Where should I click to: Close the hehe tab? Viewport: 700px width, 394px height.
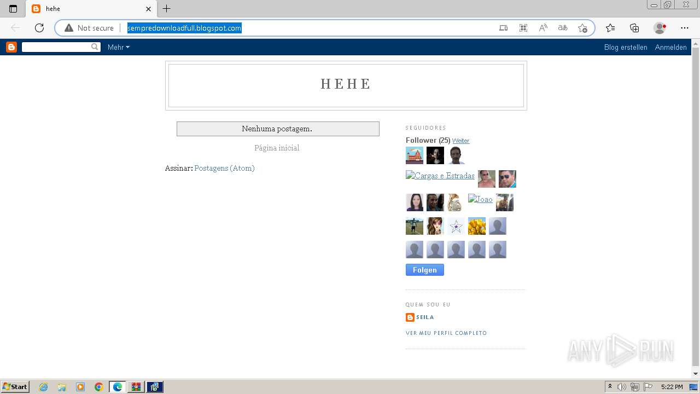[x=148, y=9]
